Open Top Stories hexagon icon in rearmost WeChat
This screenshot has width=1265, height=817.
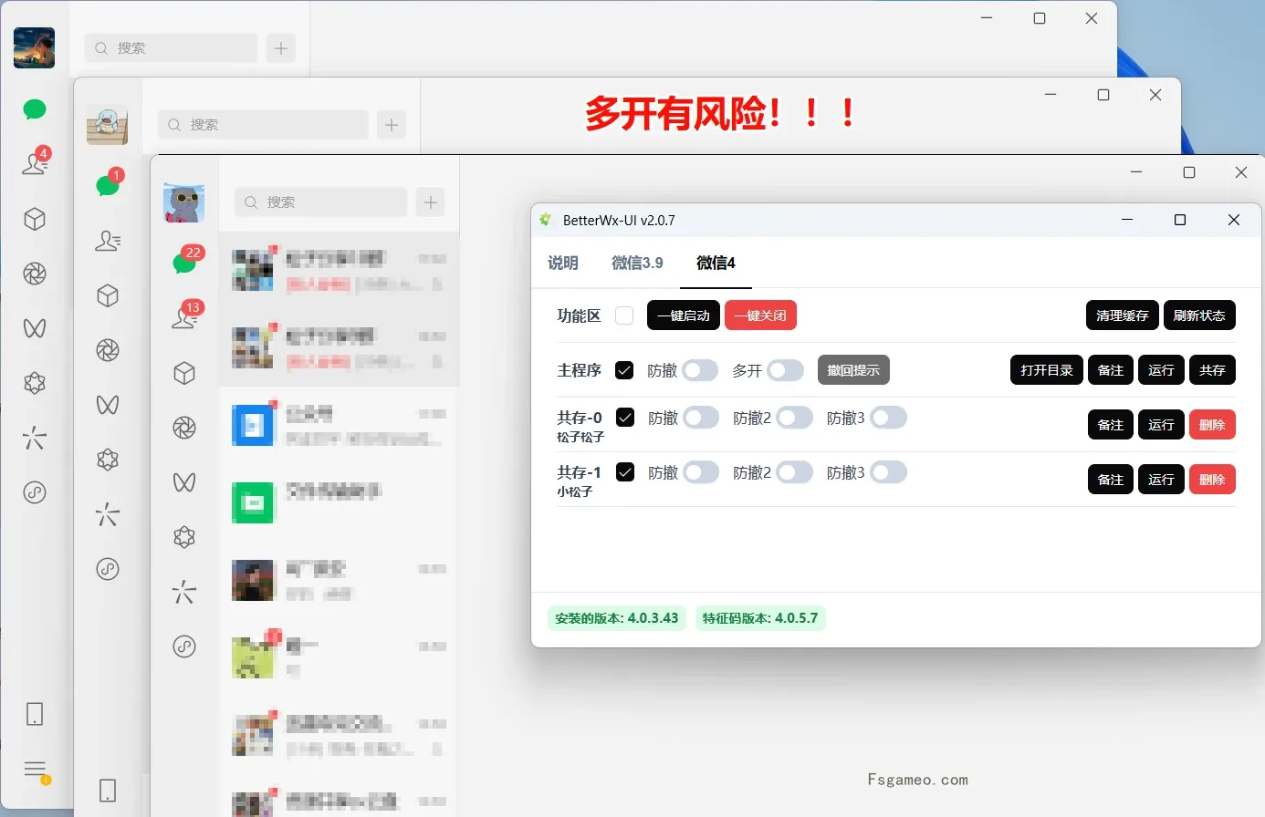click(35, 383)
